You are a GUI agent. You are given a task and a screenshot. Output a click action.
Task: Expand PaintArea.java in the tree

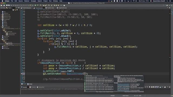click(6, 35)
